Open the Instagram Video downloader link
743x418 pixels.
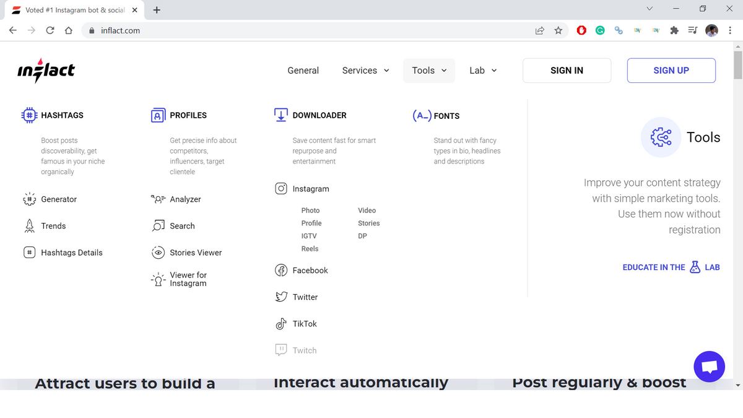pyautogui.click(x=367, y=211)
